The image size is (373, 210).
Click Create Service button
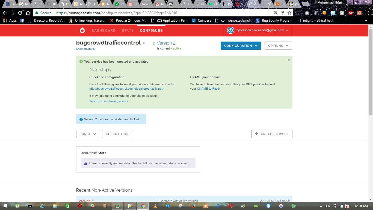tap(272, 134)
